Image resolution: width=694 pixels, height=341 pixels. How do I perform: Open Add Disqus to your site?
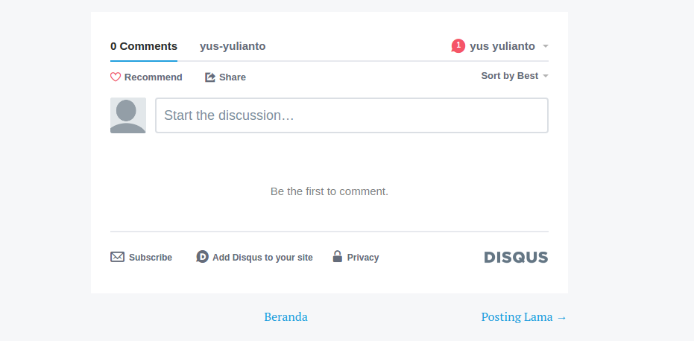(x=262, y=258)
